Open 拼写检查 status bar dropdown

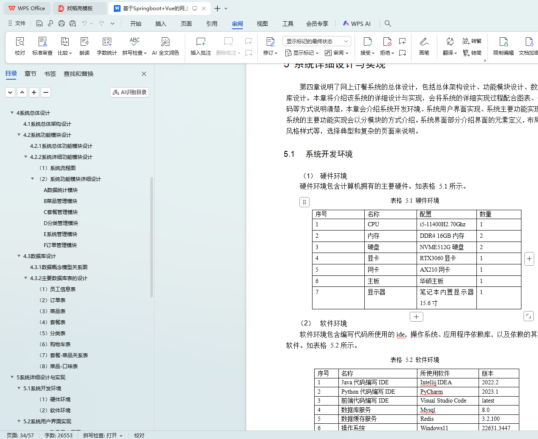click(102, 435)
